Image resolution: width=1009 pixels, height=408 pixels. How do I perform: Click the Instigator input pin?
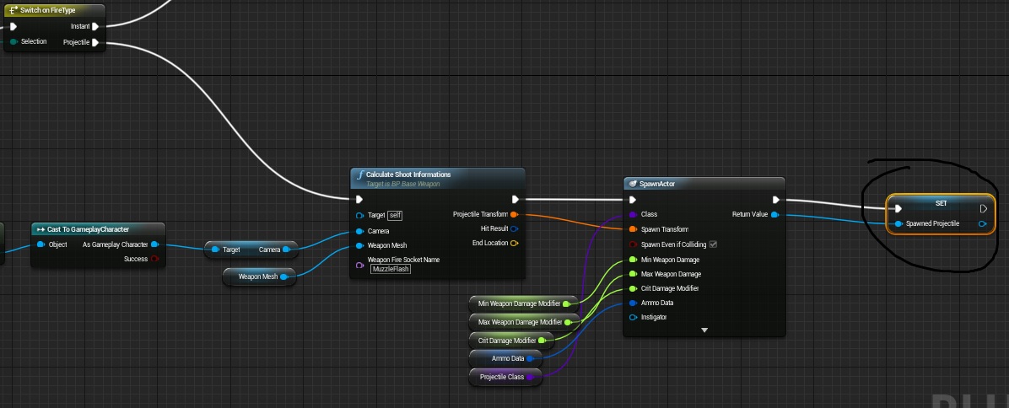click(634, 318)
